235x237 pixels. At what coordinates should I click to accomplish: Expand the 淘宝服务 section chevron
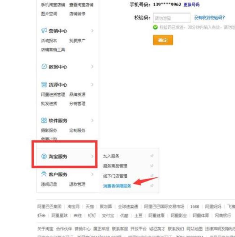tap(92, 156)
